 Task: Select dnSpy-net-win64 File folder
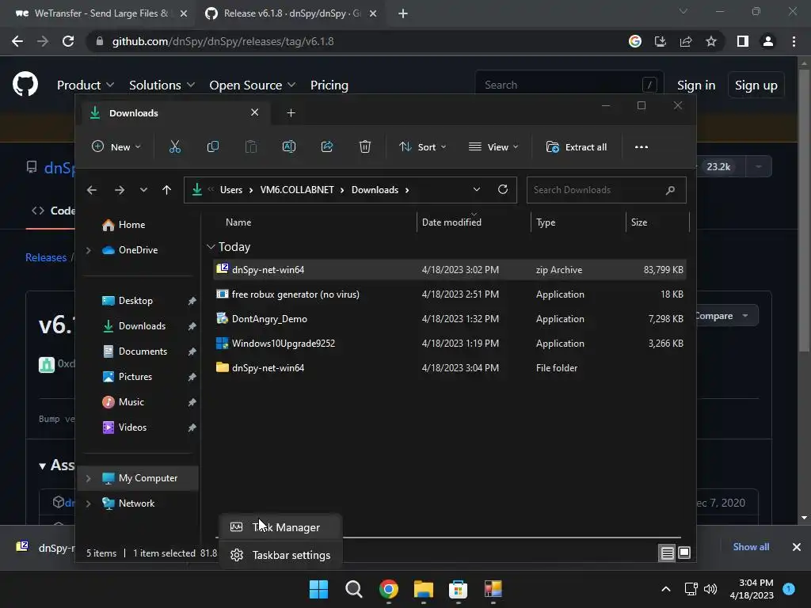(x=450, y=368)
